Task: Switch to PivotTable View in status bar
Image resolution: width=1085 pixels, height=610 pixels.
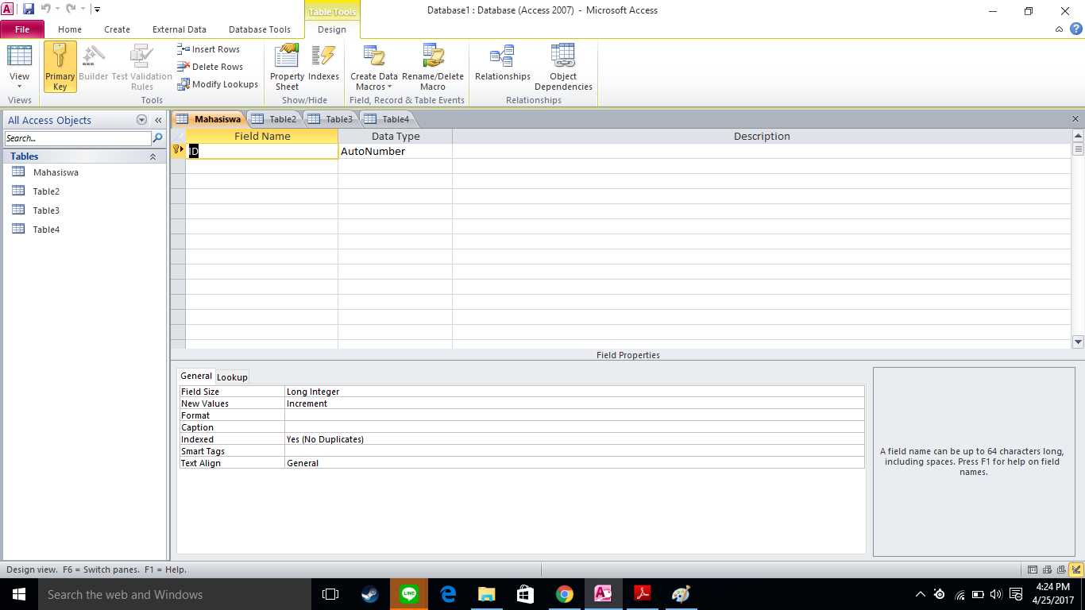Action: pyautogui.click(x=1048, y=569)
